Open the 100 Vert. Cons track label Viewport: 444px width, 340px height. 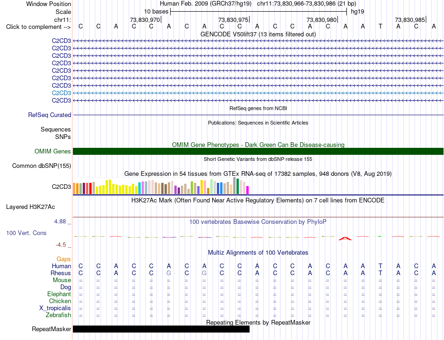(x=26, y=233)
